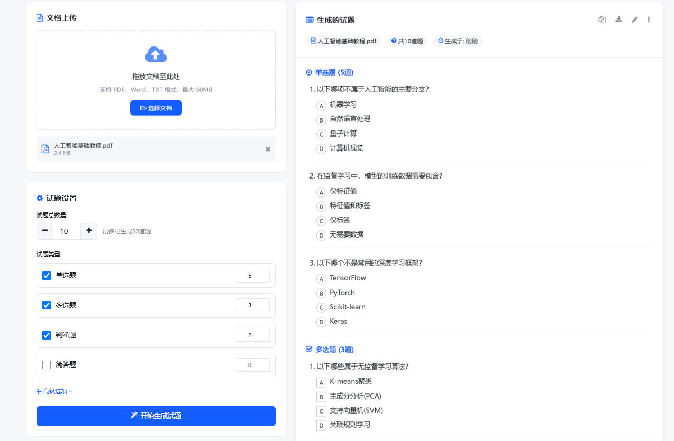The width and height of the screenshot is (674, 441).
Task: Click the 判断题 count input field
Action: (252, 335)
